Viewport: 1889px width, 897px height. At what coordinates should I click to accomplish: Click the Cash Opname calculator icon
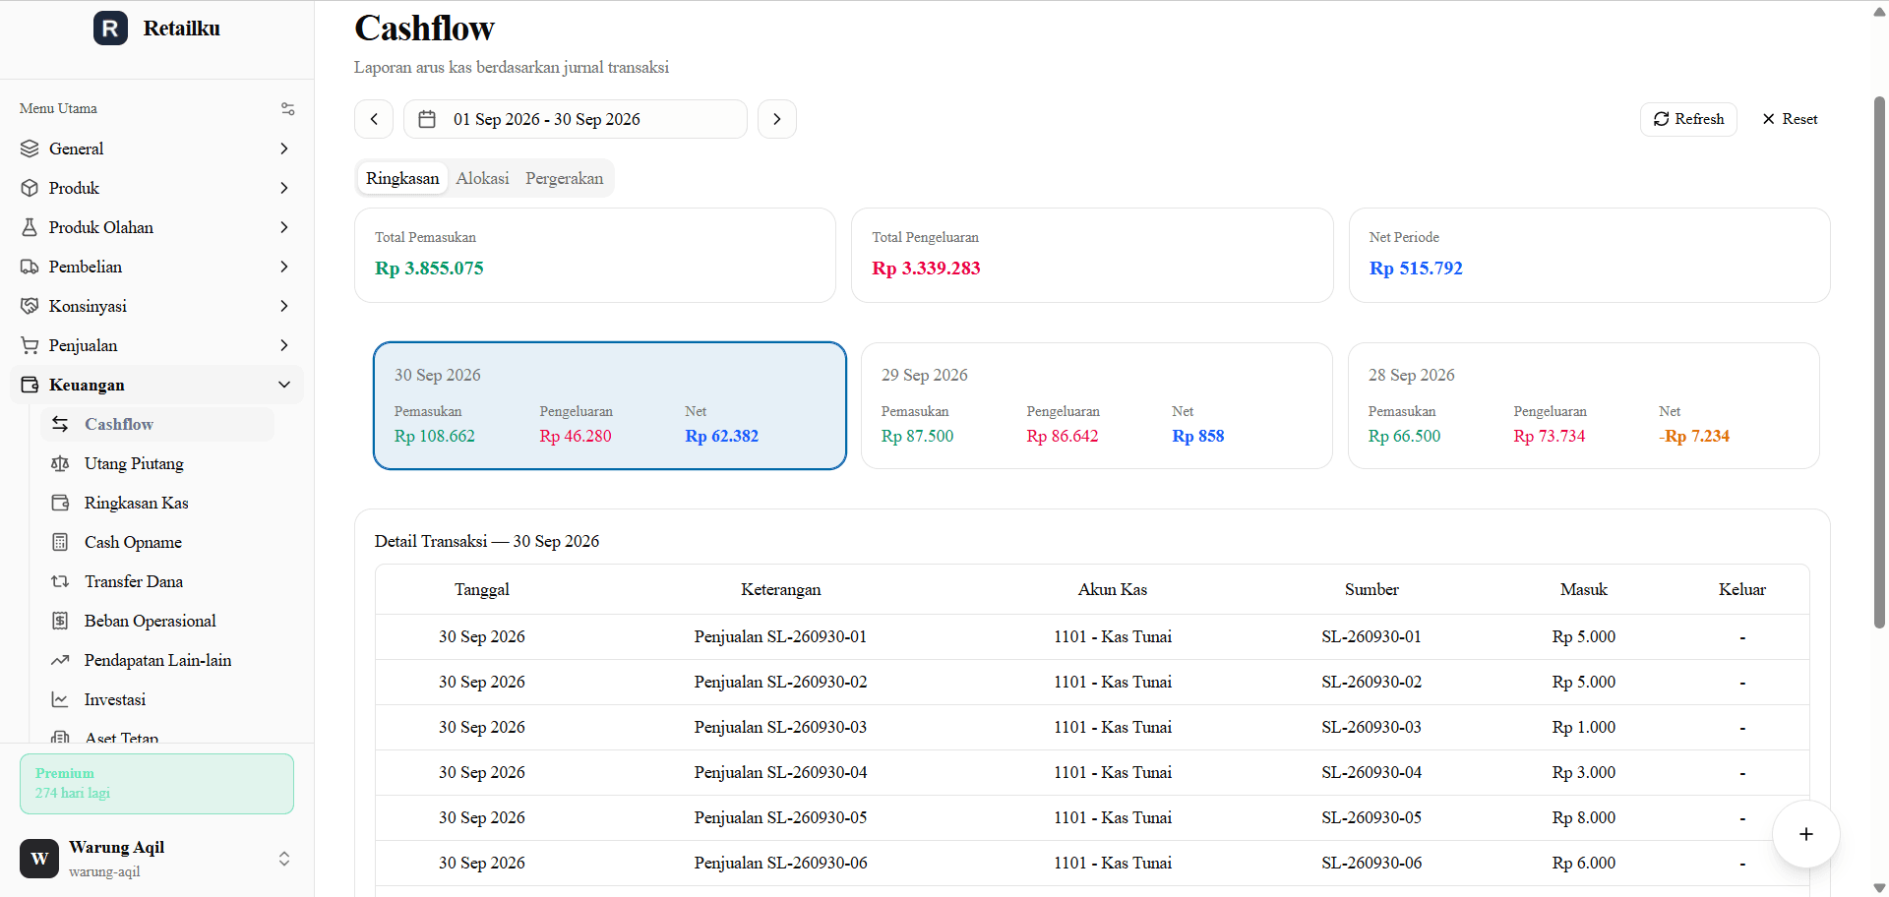coord(60,542)
